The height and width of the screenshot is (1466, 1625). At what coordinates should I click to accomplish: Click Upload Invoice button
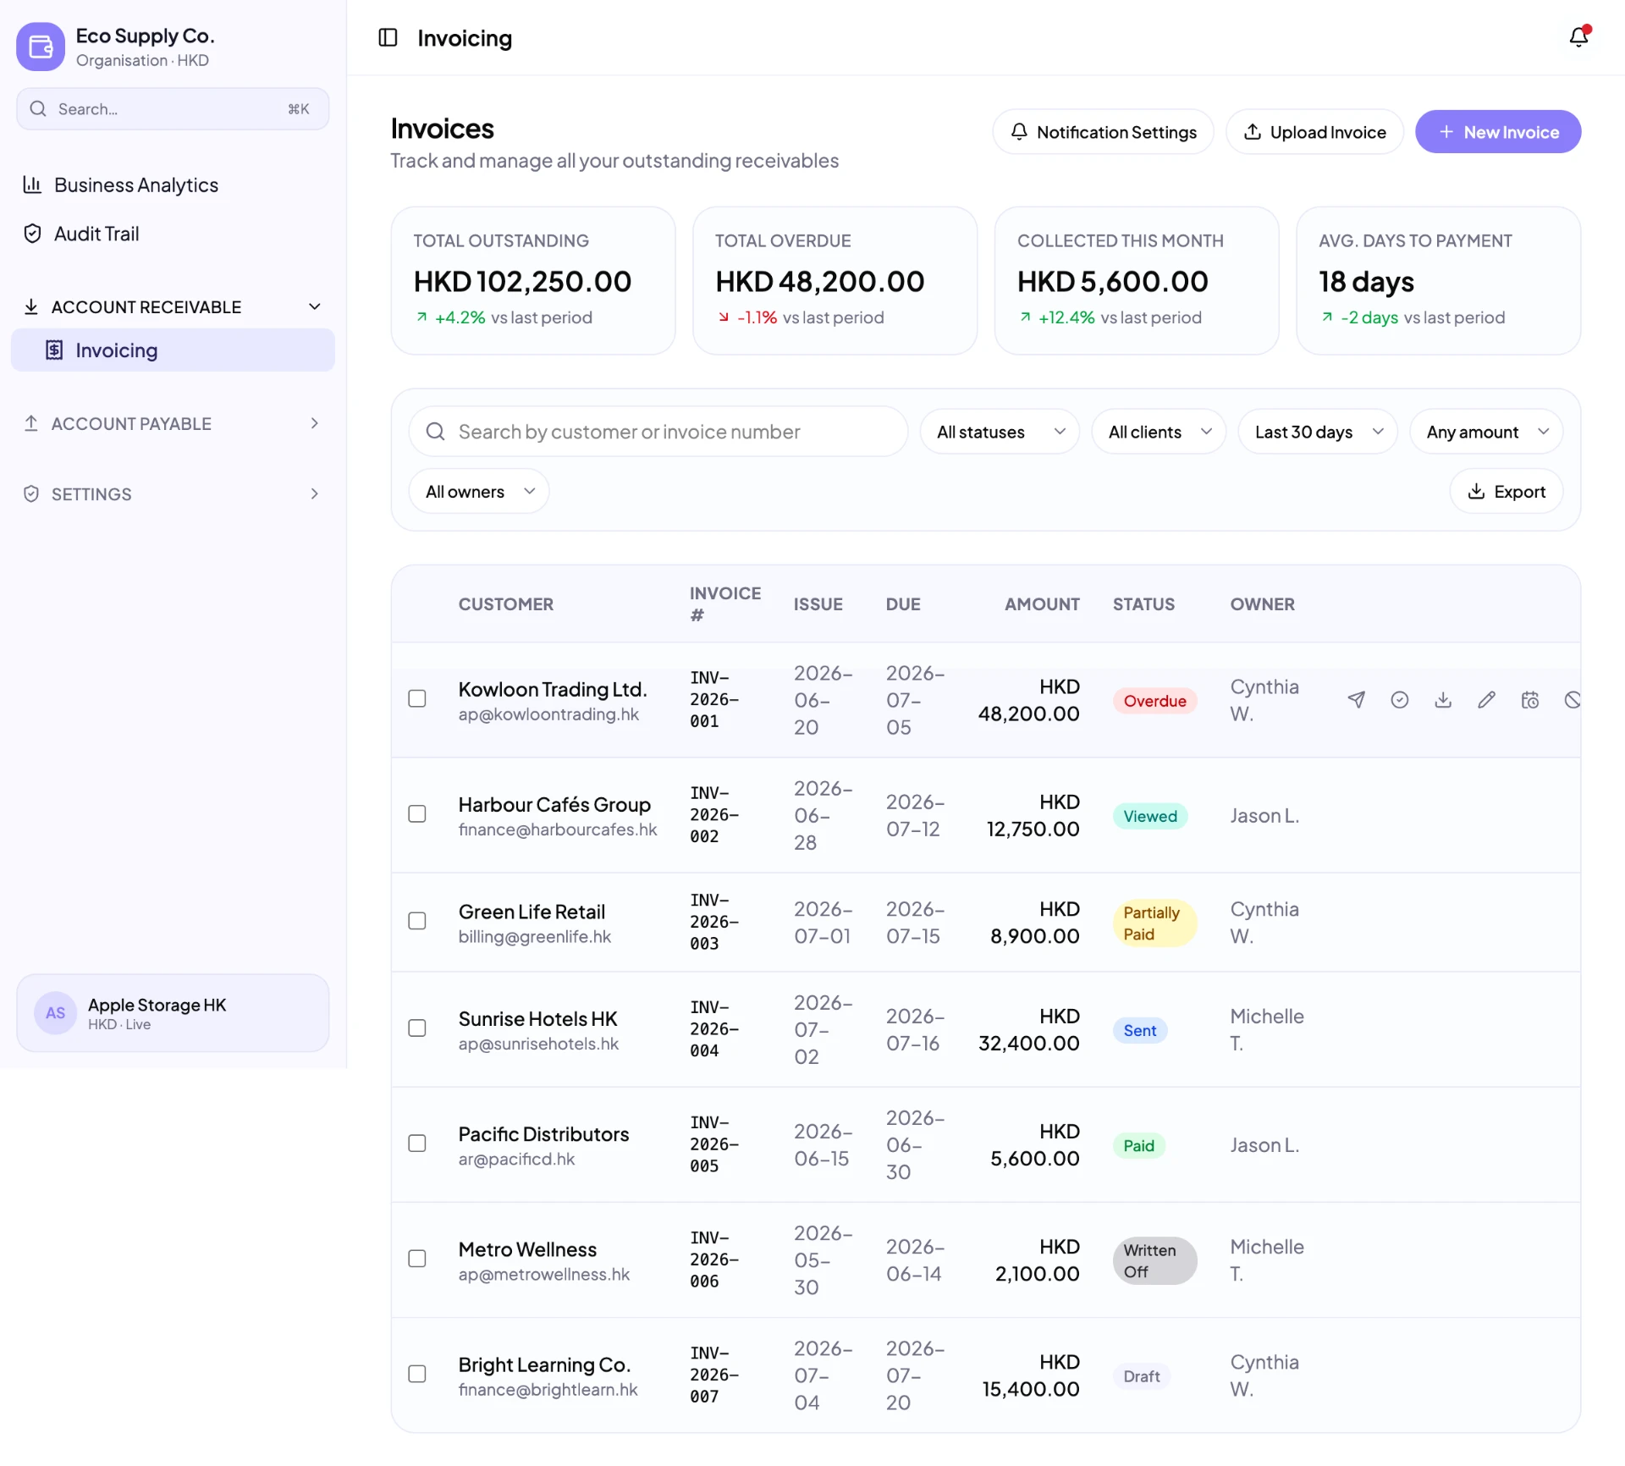click(x=1314, y=132)
